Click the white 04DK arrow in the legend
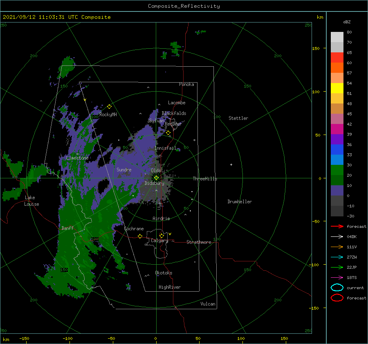368x344 pixels. [x=337, y=236]
